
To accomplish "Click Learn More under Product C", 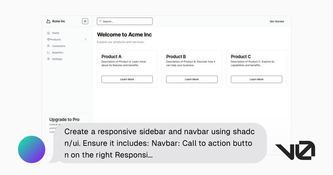I will click(x=256, y=79).
